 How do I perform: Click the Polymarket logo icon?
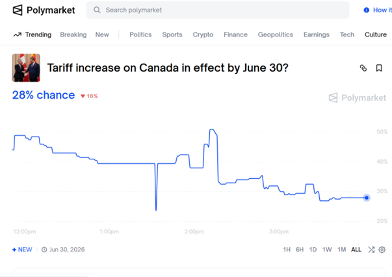(x=18, y=10)
